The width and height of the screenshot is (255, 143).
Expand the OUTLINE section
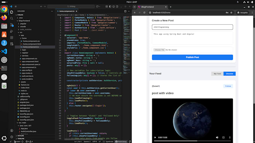click(21, 136)
